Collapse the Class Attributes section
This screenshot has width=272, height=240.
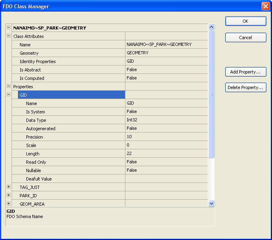pos(8,36)
